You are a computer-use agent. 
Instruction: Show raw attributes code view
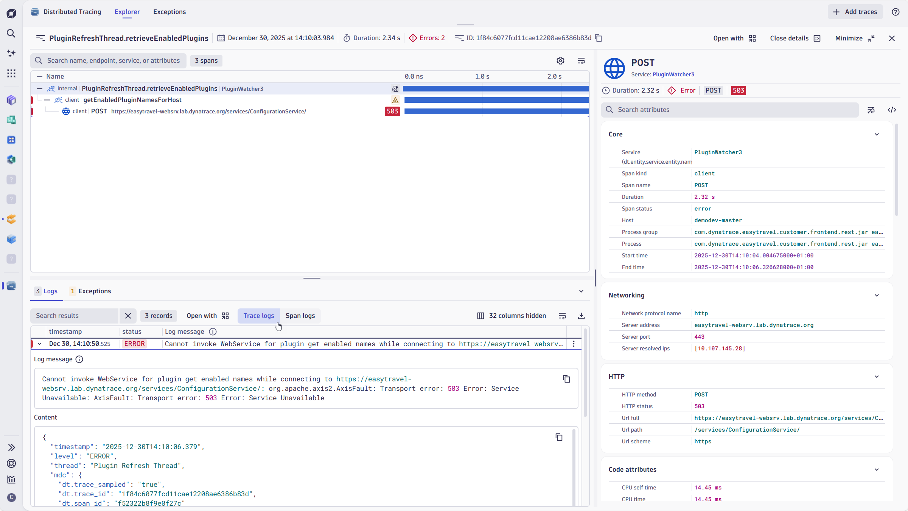coord(892,110)
